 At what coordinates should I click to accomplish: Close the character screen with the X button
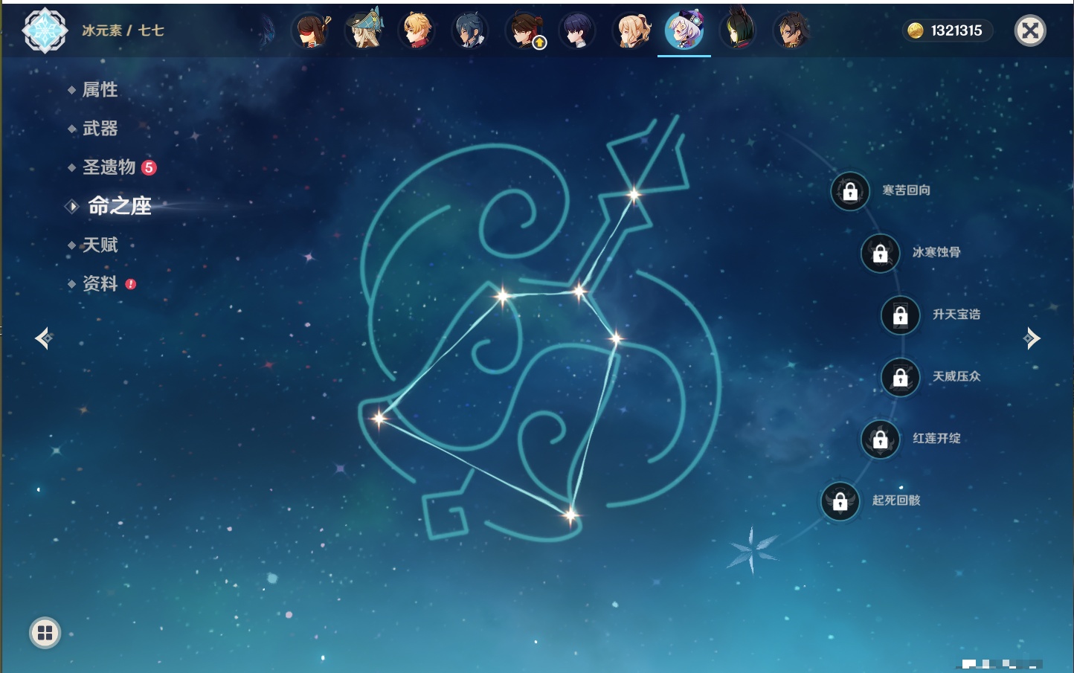(x=1030, y=30)
